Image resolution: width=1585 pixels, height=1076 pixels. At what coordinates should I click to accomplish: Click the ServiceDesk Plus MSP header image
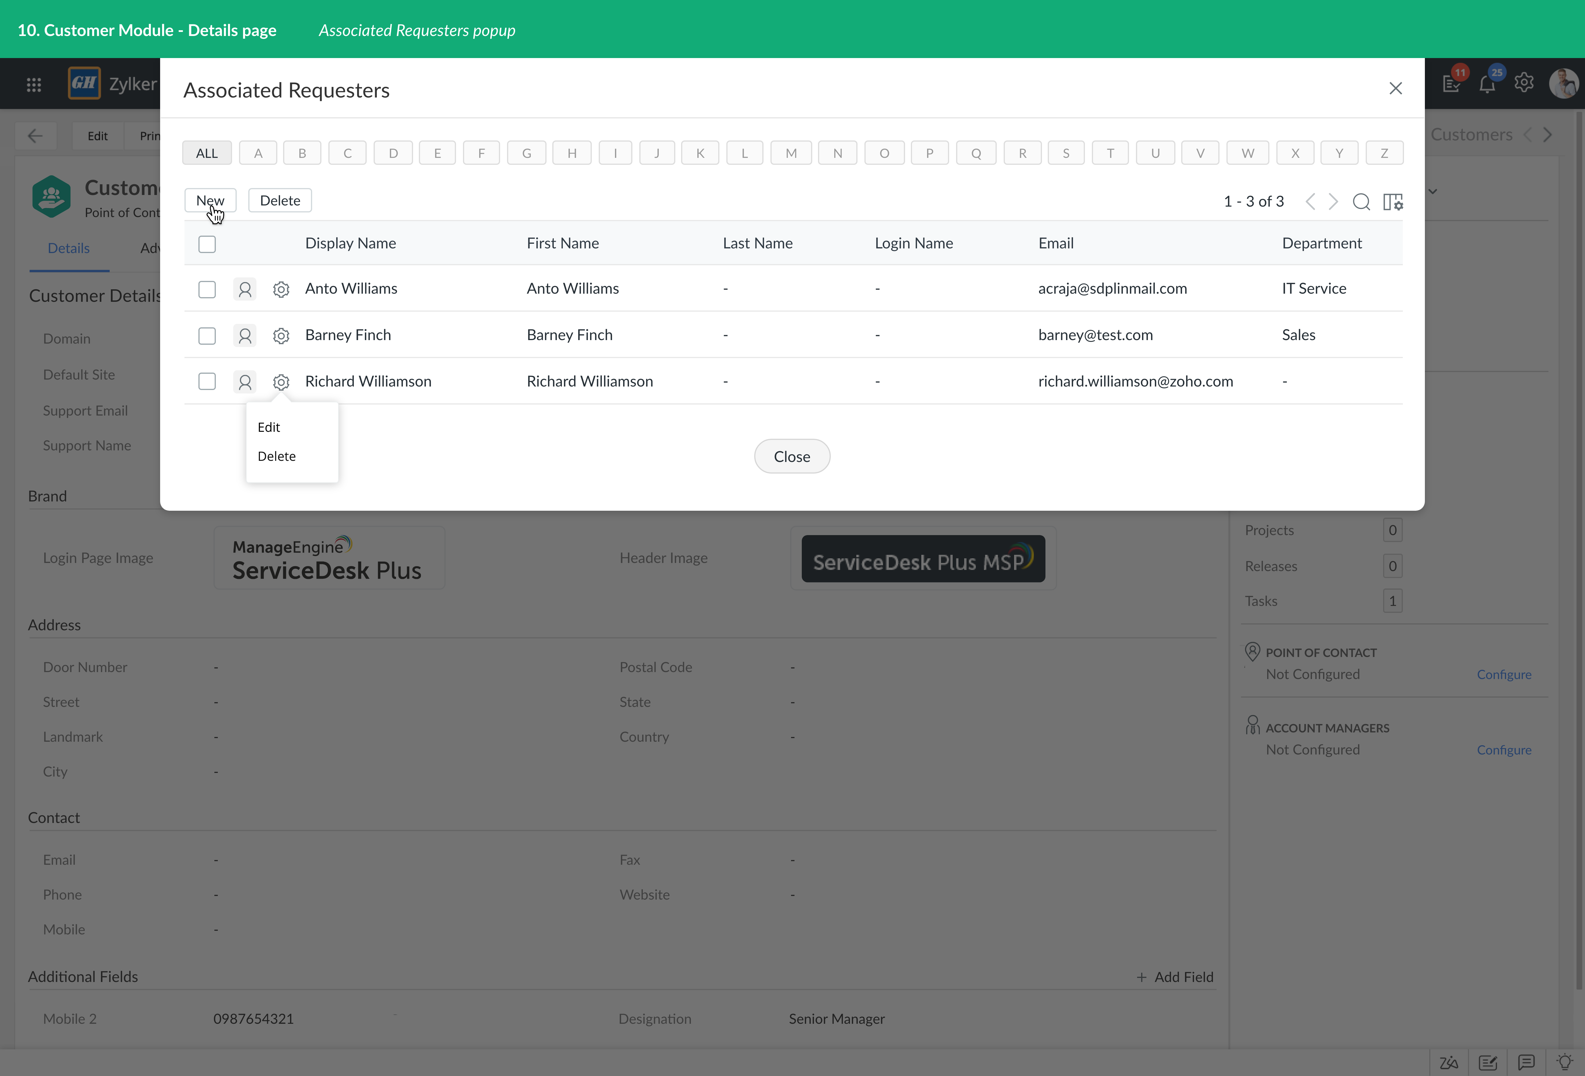pos(923,559)
